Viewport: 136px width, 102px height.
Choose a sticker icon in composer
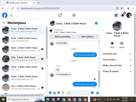[x=59, y=93]
